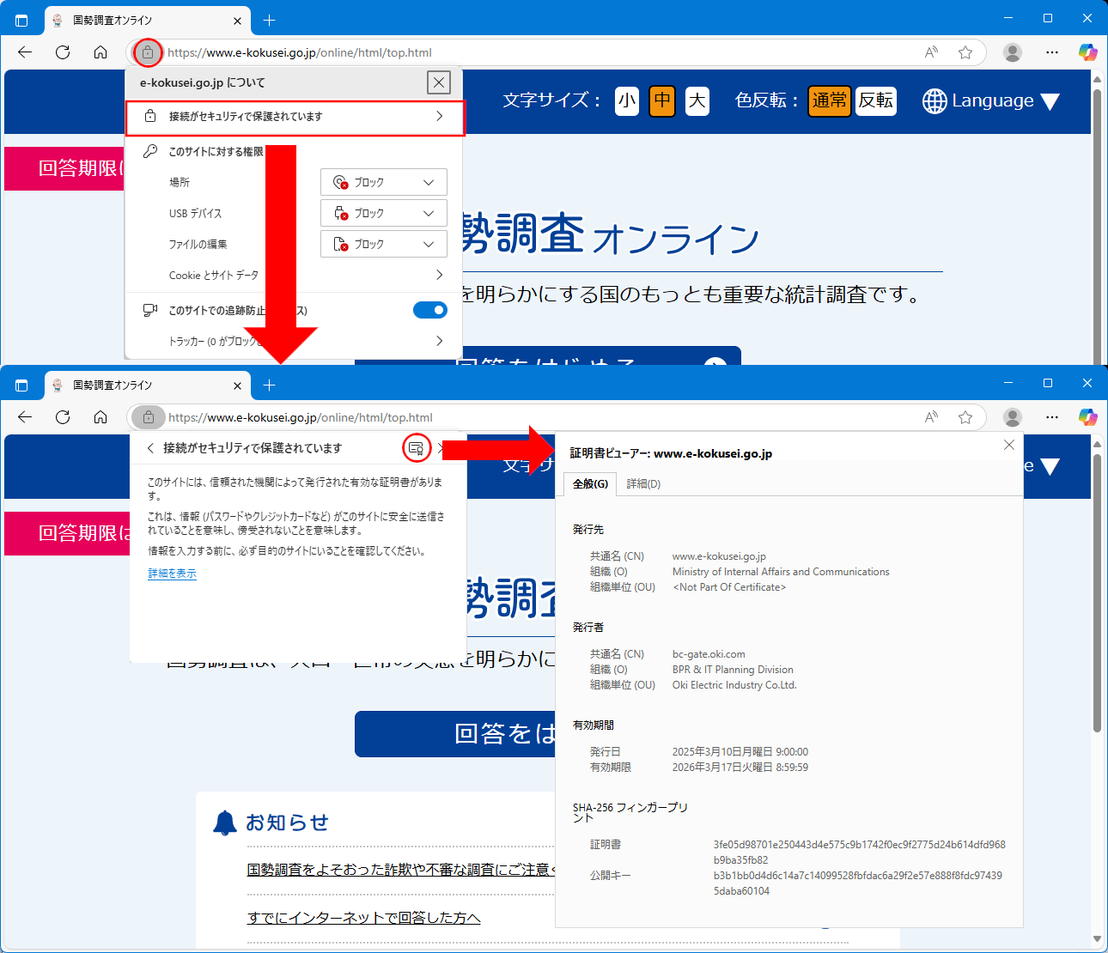The width and height of the screenshot is (1108, 953).
Task: Open the '…' settings menu in the upper window
Action: pos(1052,52)
